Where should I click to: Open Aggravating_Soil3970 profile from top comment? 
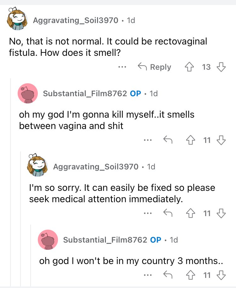(76, 21)
